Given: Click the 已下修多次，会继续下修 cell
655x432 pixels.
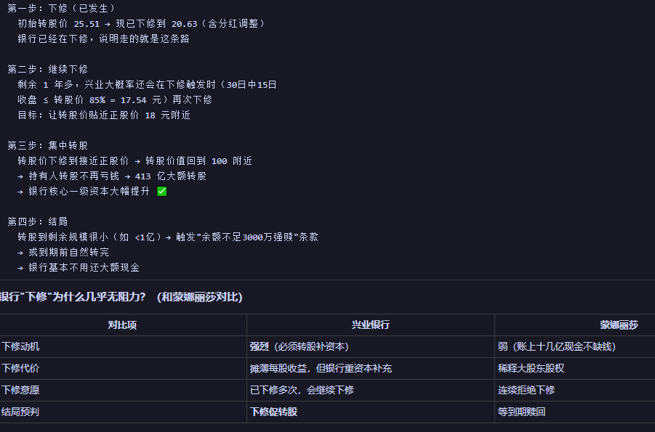Looking at the screenshot, I should [x=302, y=390].
